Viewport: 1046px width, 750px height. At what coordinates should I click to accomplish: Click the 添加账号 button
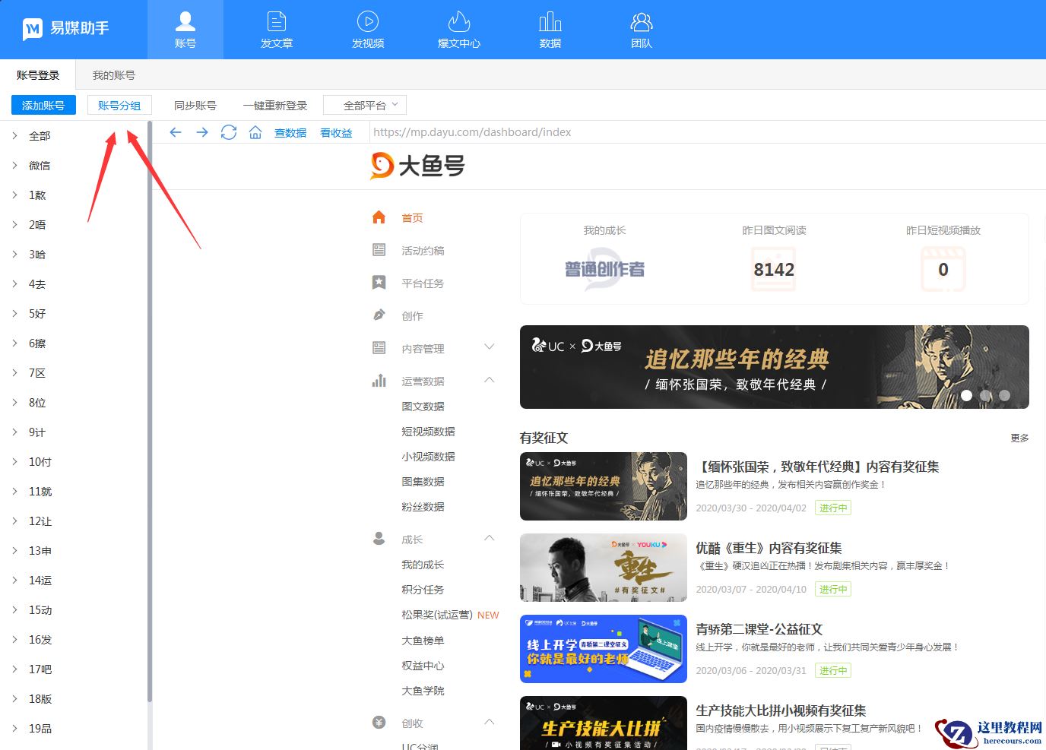[43, 106]
